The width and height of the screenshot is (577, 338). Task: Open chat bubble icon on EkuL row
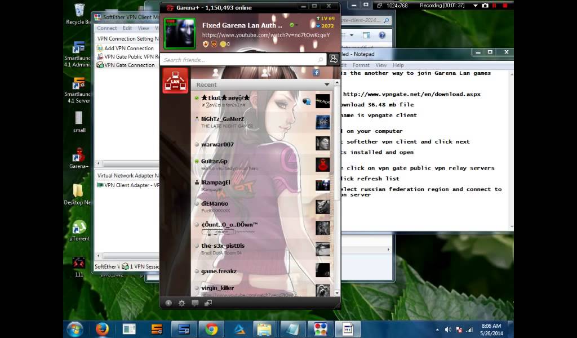pos(306,101)
